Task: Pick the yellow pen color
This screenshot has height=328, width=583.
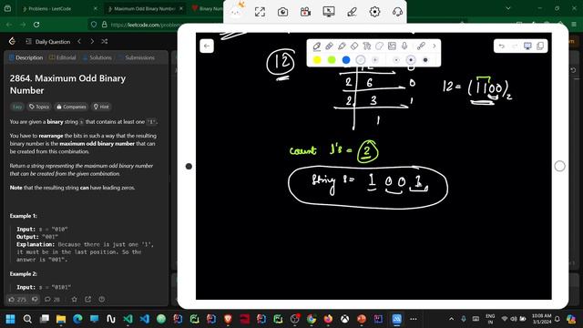Action: click(317, 60)
